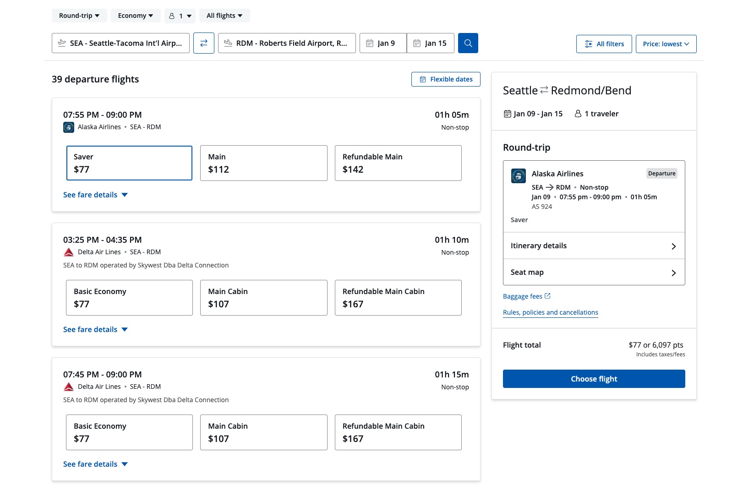Expand the Price: lowest sort dropdown

[x=666, y=44]
